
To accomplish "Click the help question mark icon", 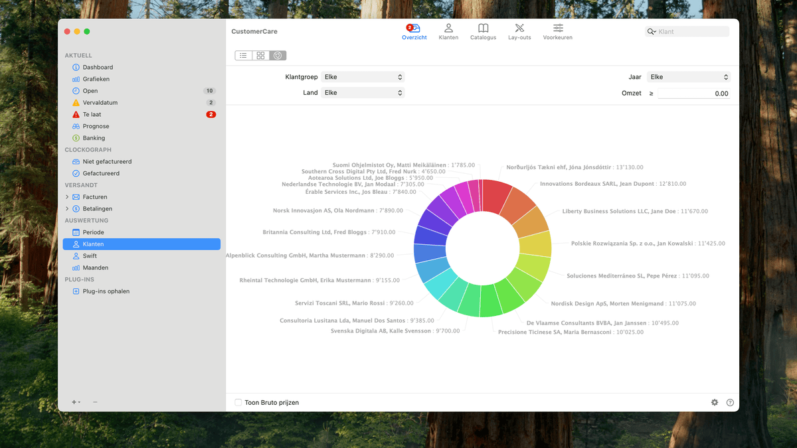I will [x=730, y=402].
